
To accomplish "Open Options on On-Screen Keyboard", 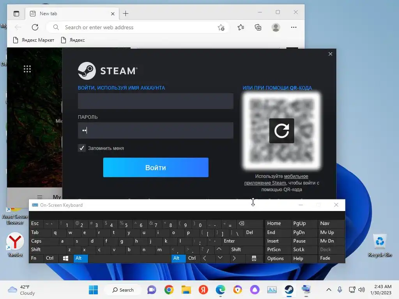I will coord(278,258).
